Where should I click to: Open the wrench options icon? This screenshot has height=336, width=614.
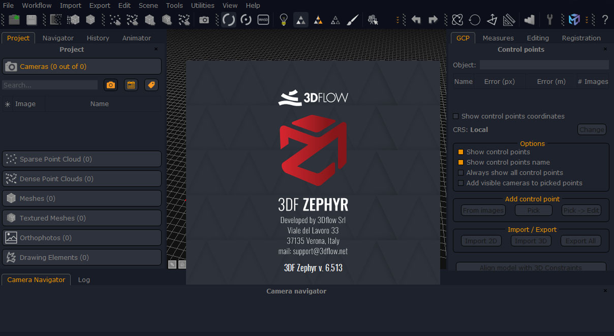point(549,20)
